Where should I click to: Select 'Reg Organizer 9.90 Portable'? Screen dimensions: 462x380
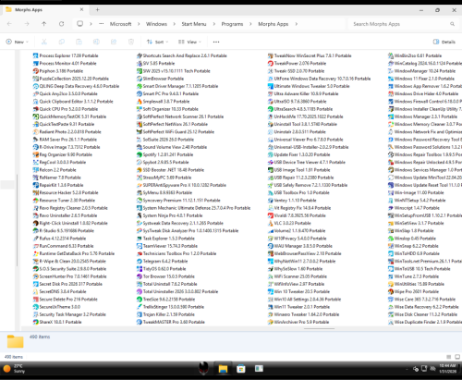(x=63, y=154)
